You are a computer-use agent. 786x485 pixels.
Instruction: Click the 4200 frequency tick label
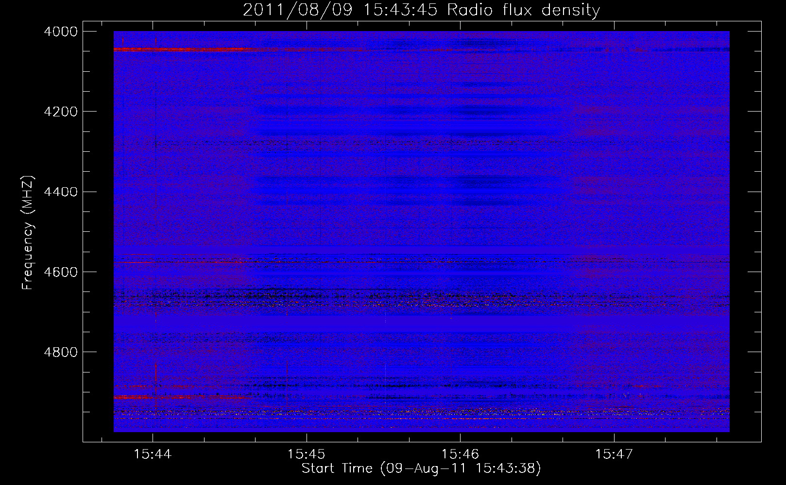coord(61,112)
